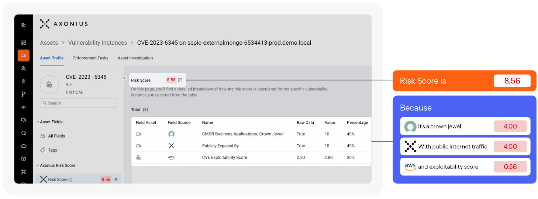This screenshot has height=199, width=538.
Task: Click the AWS source icon in the CVE Exploitability row
Action: [171, 157]
